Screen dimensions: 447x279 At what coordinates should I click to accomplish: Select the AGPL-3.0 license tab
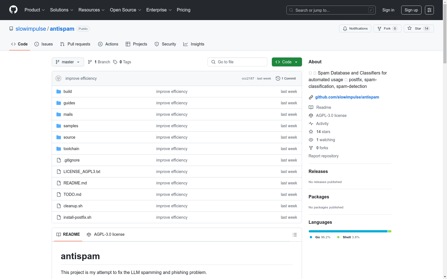[106, 234]
